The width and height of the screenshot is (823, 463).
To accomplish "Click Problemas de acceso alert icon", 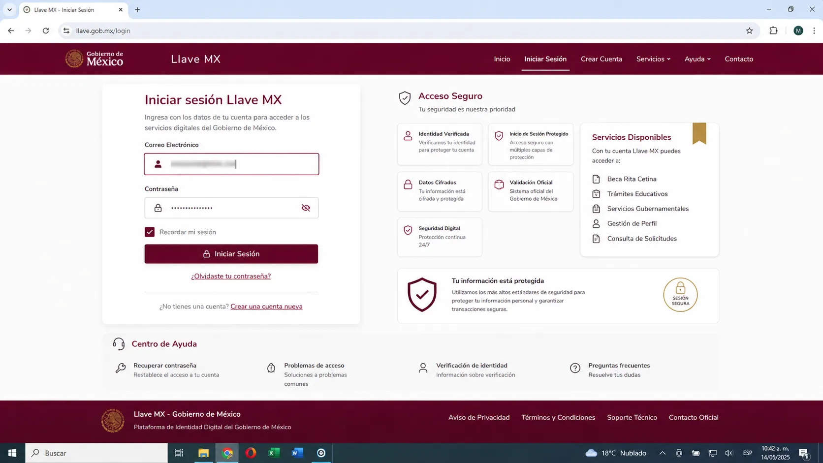I will 271,368.
